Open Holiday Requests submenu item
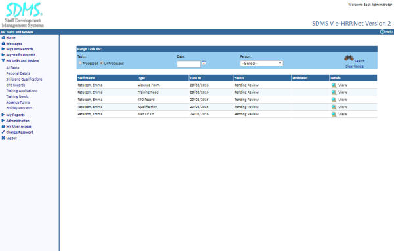 [19, 108]
